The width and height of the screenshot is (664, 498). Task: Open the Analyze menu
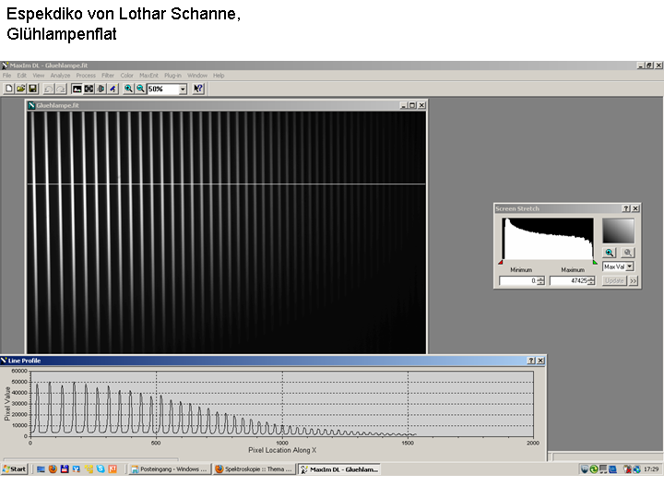pyautogui.click(x=60, y=76)
